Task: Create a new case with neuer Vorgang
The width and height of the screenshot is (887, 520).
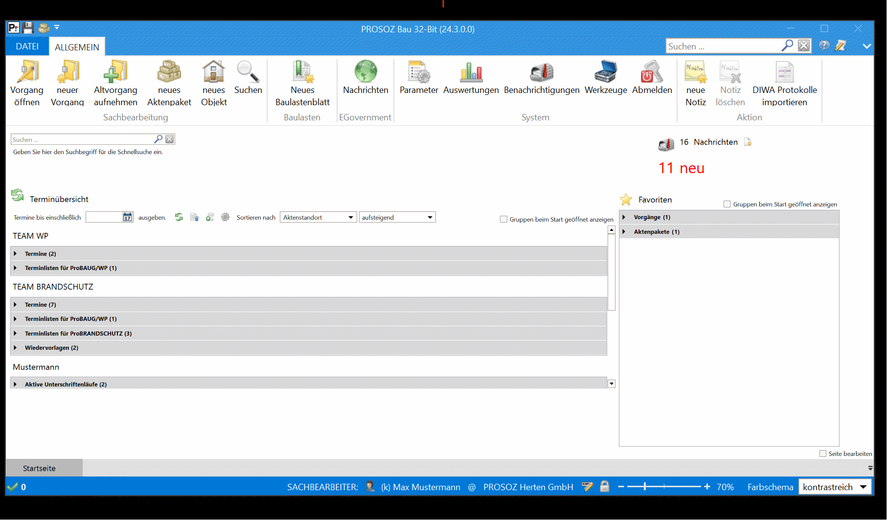Action: coord(68,83)
